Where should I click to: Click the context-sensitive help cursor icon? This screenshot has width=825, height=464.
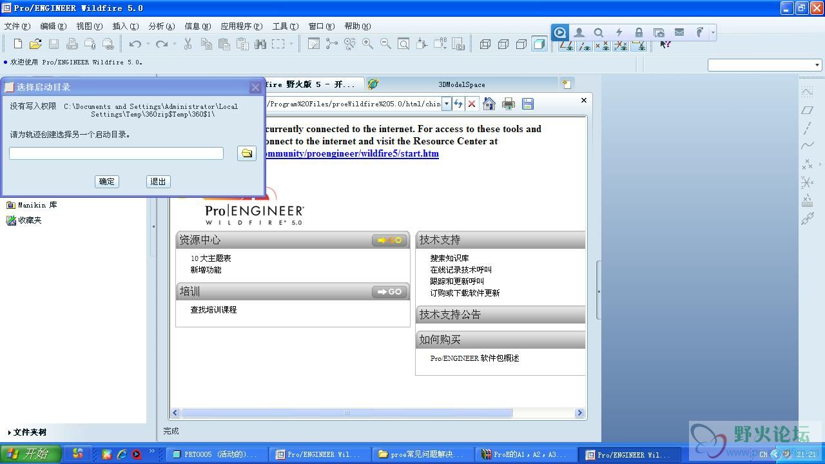coord(666,44)
